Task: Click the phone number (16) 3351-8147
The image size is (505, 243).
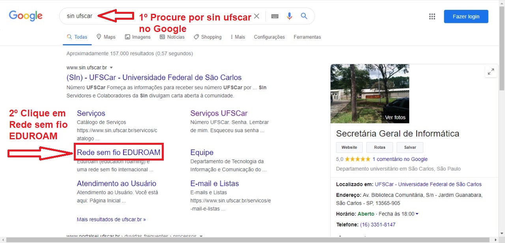Action: point(378,224)
